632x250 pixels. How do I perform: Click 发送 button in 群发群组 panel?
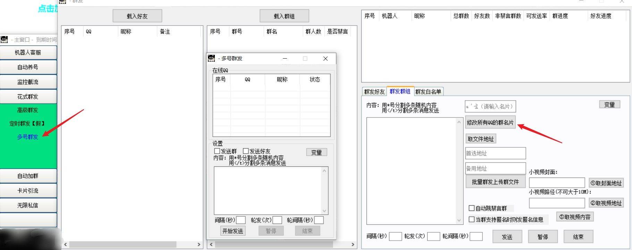pyautogui.click(x=507, y=237)
